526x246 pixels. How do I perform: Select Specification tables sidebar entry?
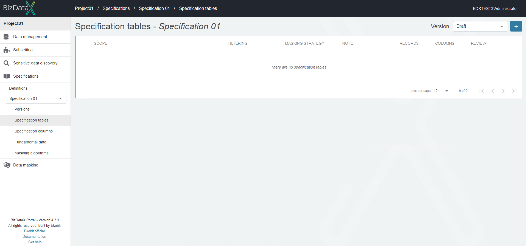35,120
